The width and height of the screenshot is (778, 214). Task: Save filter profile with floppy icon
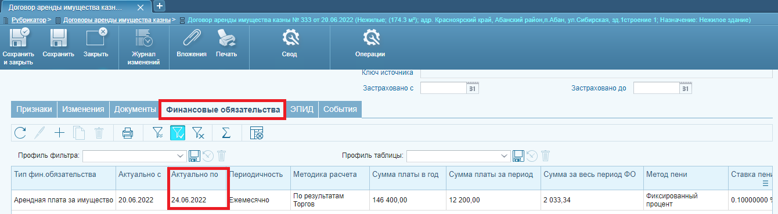[195, 155]
